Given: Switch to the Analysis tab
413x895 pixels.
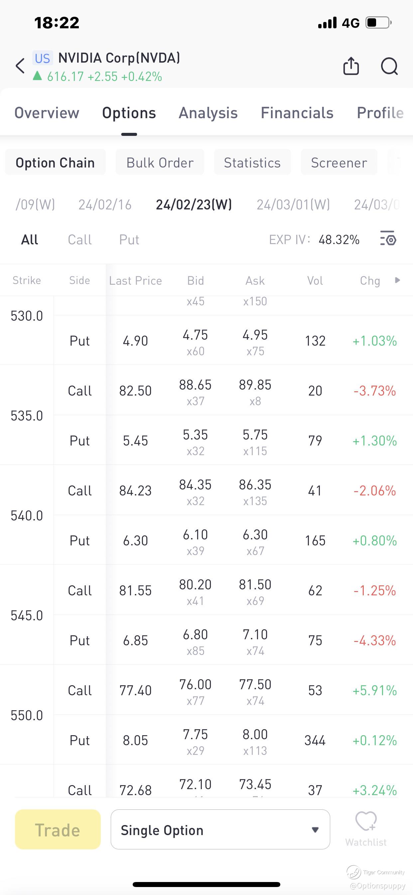Looking at the screenshot, I should coord(208,113).
